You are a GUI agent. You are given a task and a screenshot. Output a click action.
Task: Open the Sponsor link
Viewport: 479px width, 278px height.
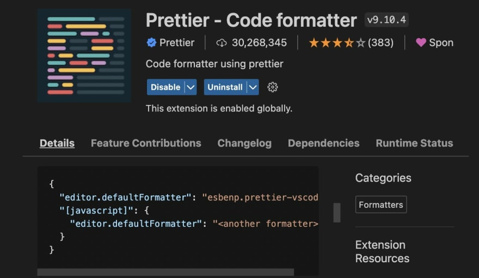441,43
